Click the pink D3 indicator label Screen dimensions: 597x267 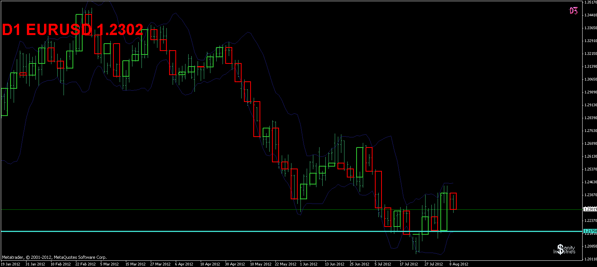click(573, 11)
